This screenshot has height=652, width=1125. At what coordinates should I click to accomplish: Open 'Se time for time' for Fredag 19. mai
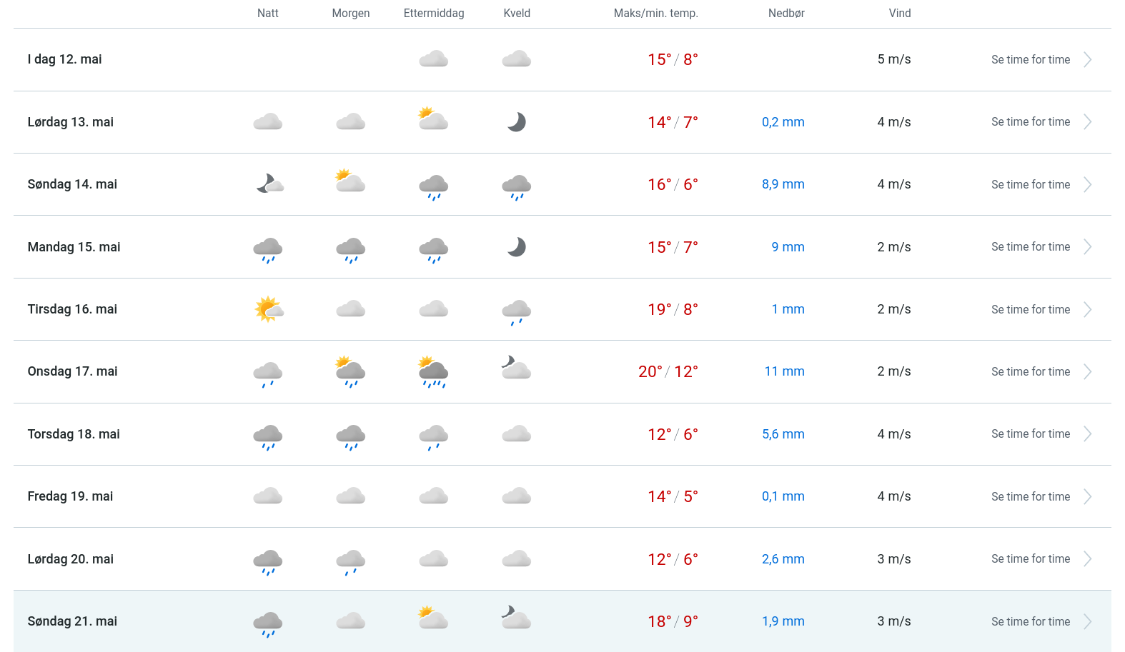click(1030, 497)
